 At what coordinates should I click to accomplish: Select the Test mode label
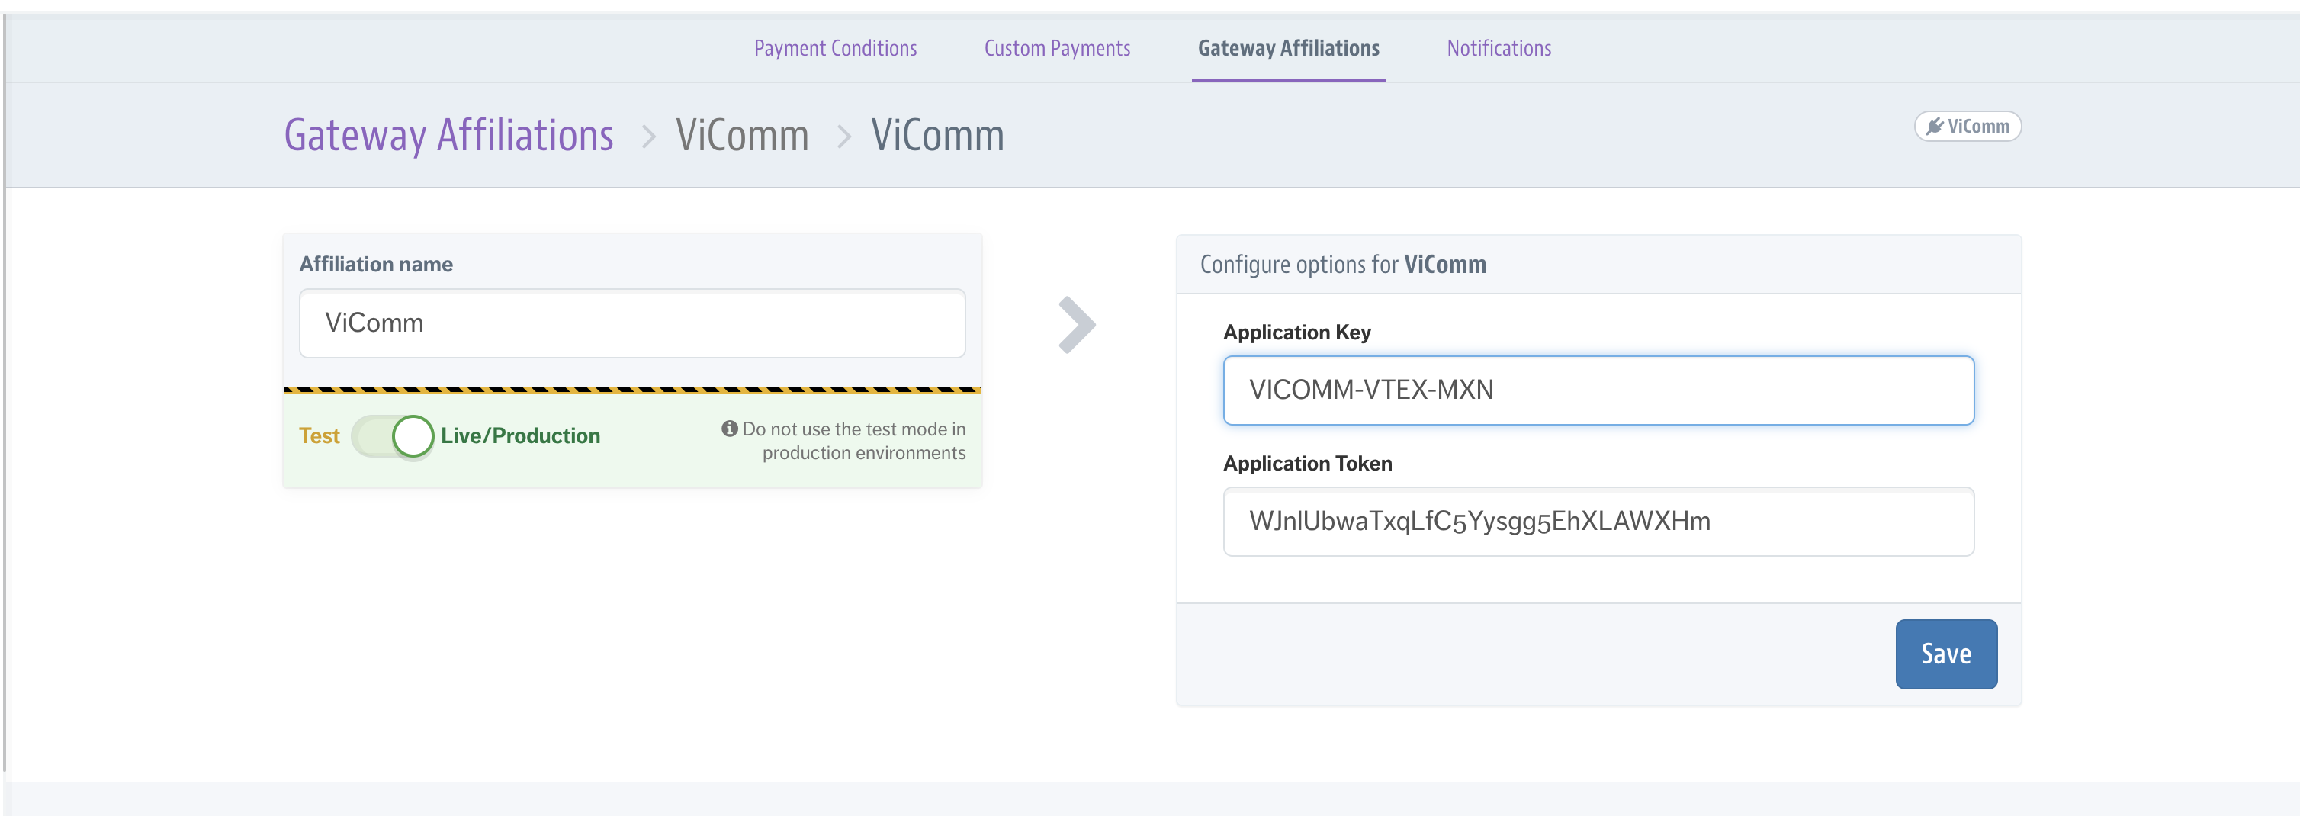[319, 435]
